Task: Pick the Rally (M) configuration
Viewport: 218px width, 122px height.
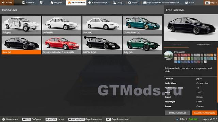Action: [x=142, y=45]
